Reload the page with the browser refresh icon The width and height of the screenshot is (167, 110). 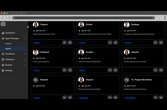coord(10,18)
